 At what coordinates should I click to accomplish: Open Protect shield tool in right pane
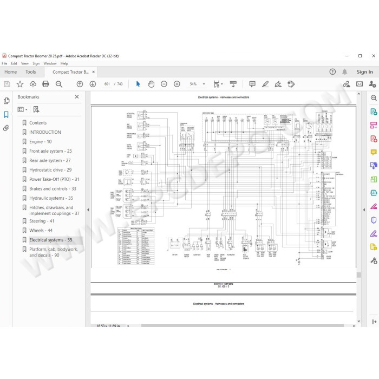(374, 220)
